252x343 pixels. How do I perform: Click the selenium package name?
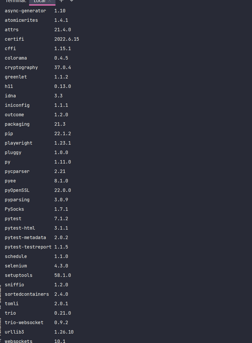16,266
